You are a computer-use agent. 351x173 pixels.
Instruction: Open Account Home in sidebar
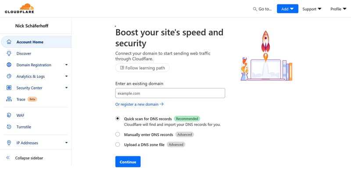(x=36, y=42)
